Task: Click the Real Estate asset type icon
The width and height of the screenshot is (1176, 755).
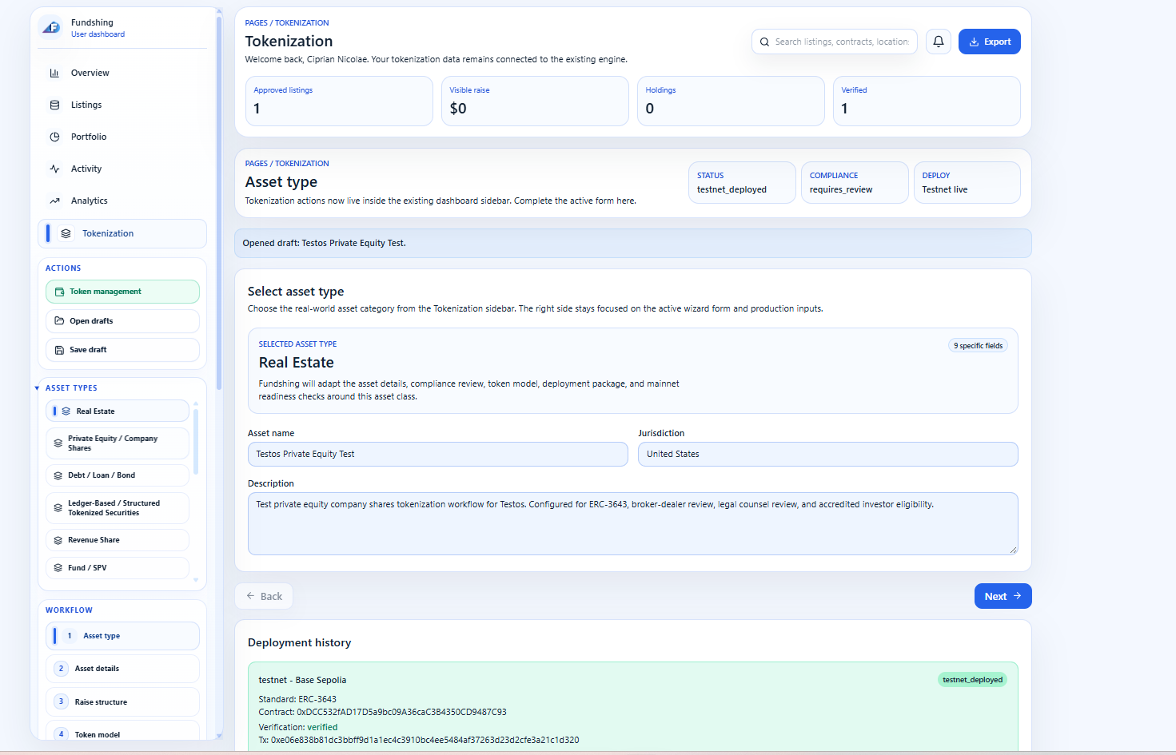Action: point(66,411)
